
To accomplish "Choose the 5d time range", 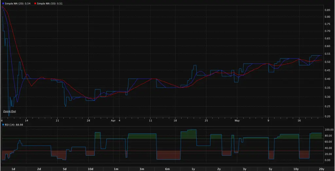I will pyautogui.click(x=65, y=169).
